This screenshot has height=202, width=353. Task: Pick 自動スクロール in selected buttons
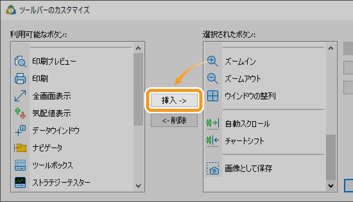[247, 123]
